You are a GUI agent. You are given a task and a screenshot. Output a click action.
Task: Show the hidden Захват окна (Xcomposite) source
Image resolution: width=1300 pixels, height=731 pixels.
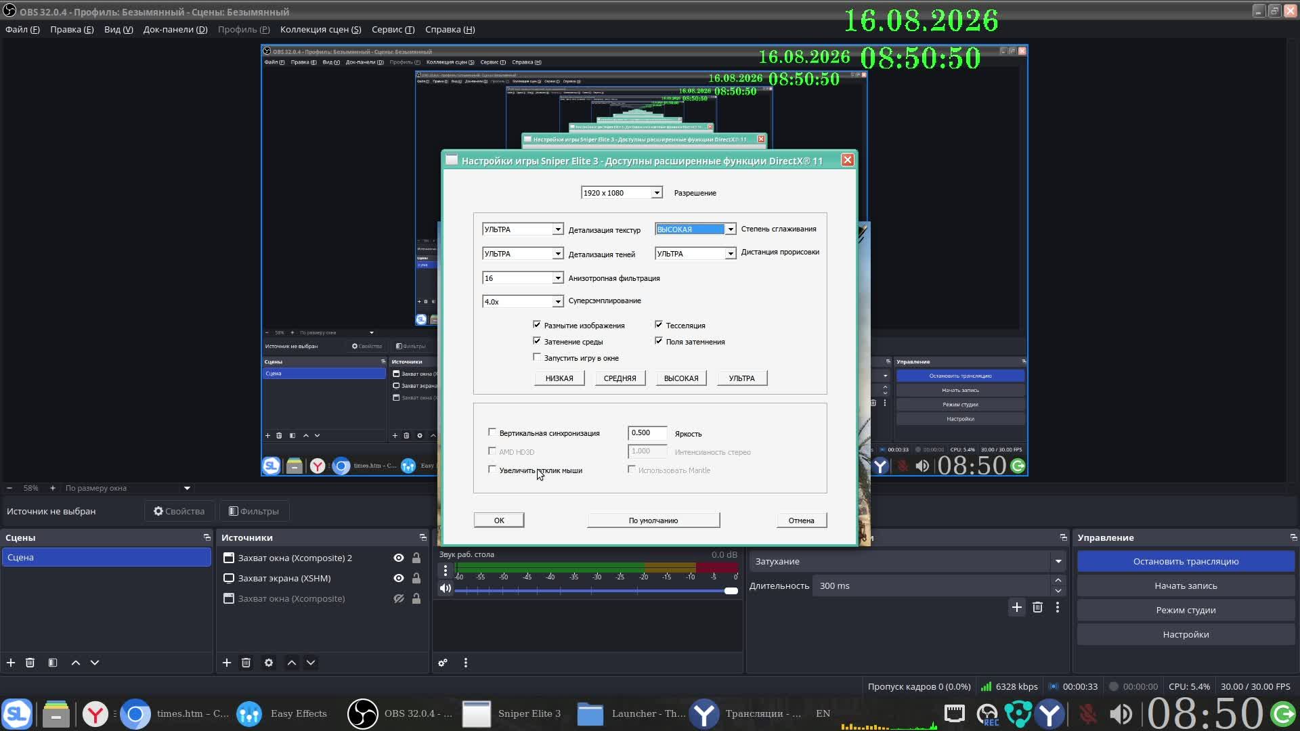[x=399, y=598]
